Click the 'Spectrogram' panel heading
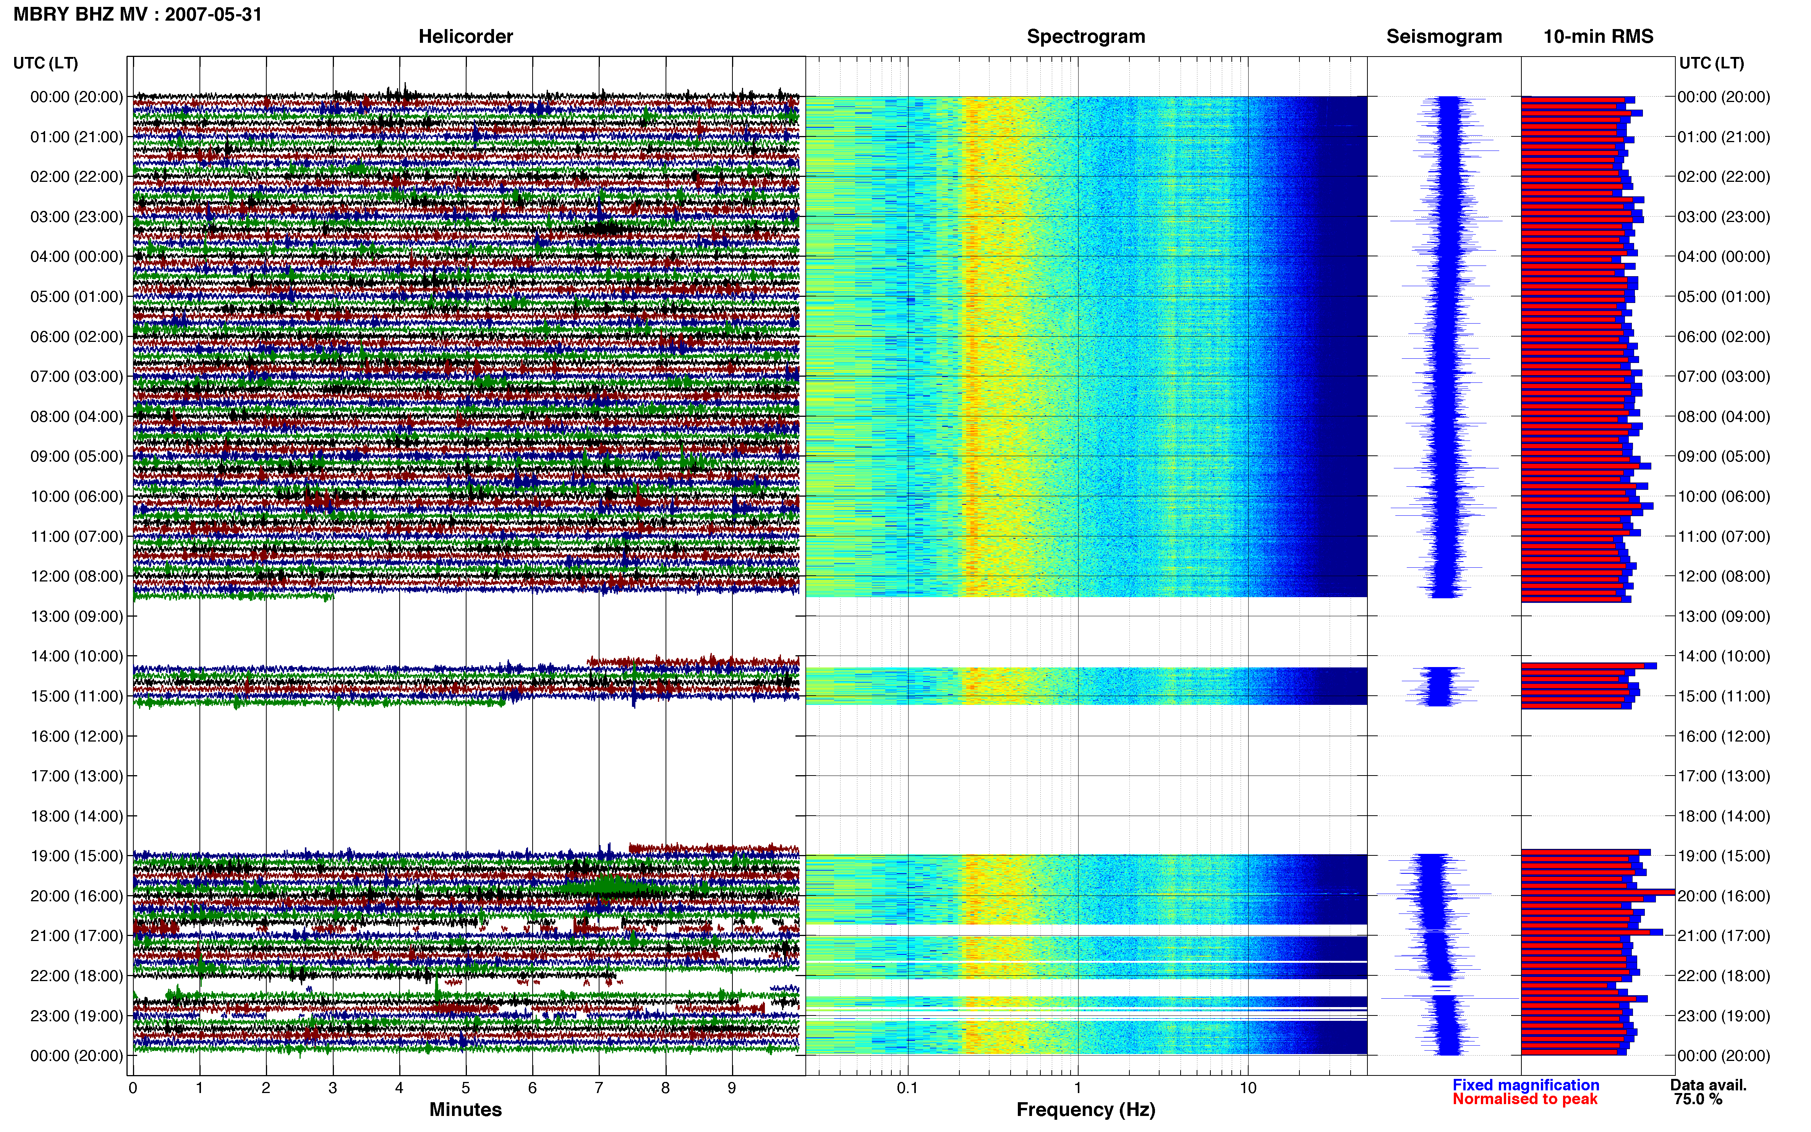The width and height of the screenshot is (1811, 1132). (1085, 37)
